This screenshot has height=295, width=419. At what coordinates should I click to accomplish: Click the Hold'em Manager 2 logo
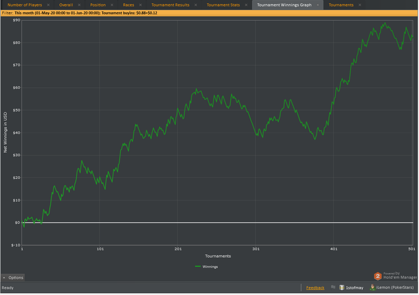[378, 276]
